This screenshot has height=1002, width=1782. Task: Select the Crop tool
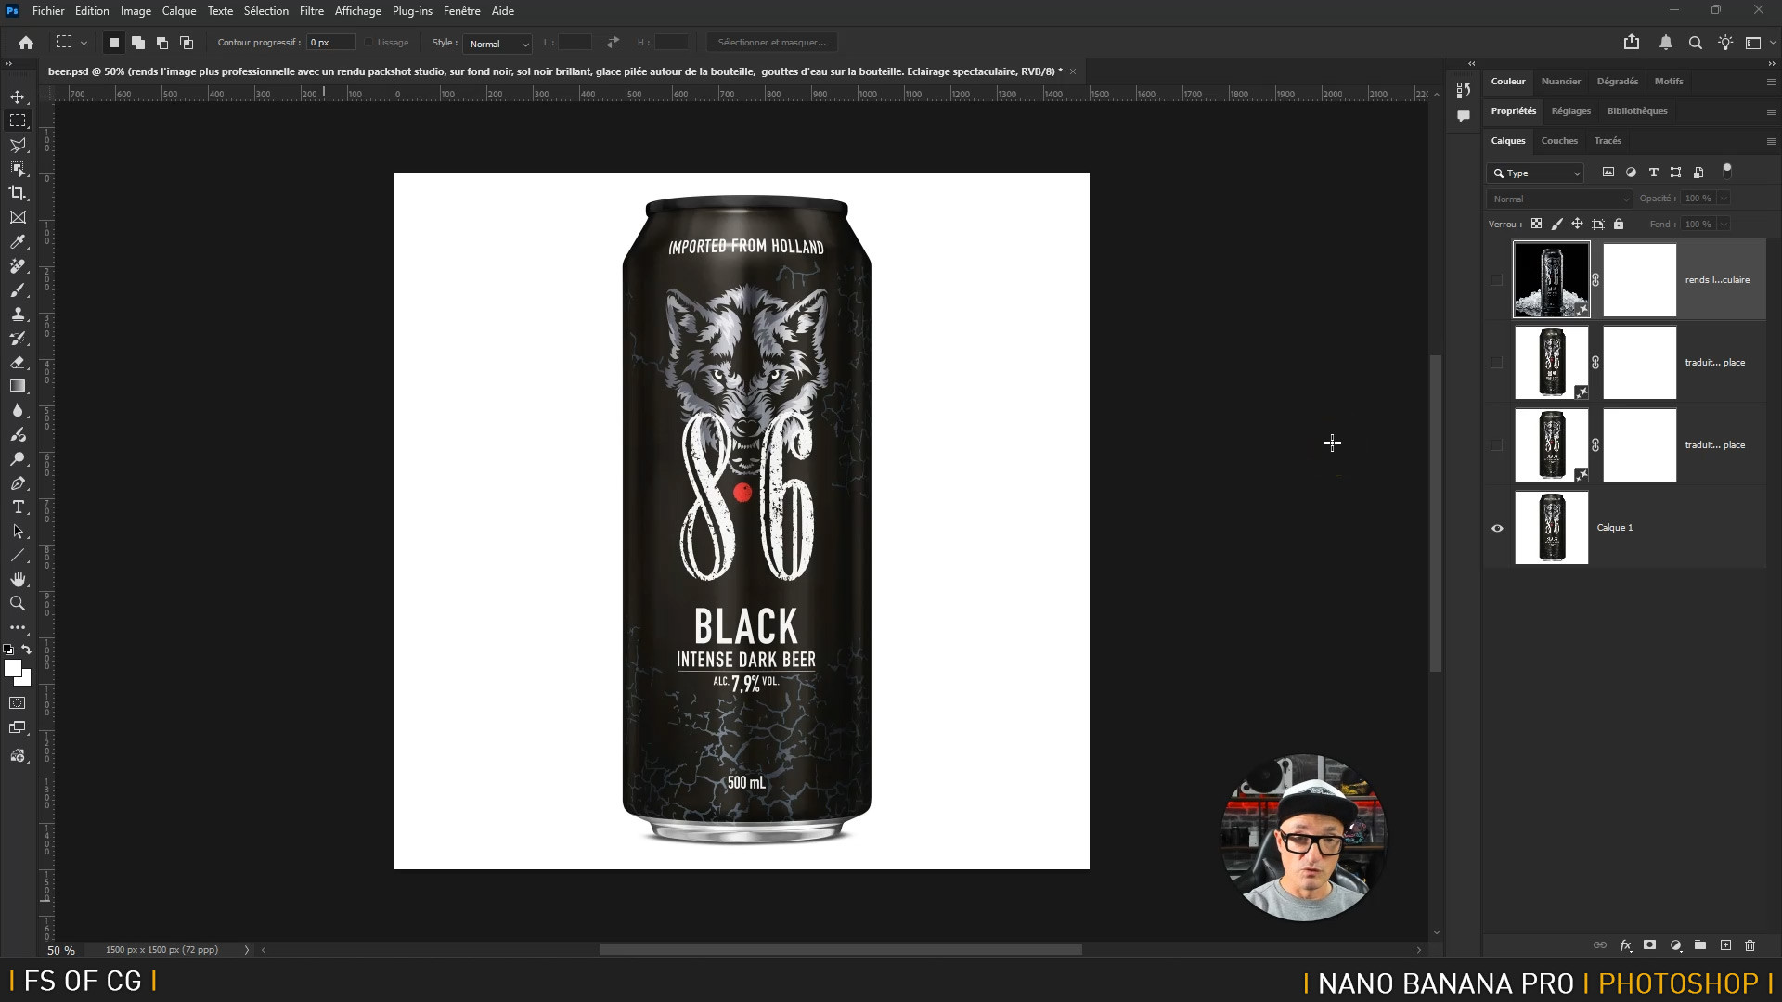point(18,193)
